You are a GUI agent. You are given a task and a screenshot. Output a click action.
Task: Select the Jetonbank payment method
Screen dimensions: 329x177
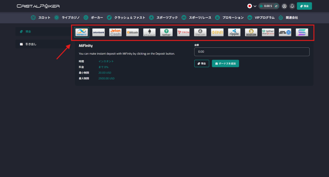coord(98,33)
